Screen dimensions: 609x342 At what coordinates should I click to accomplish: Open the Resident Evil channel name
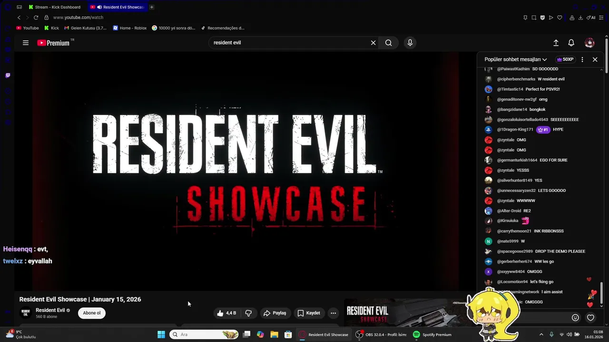(x=50, y=310)
